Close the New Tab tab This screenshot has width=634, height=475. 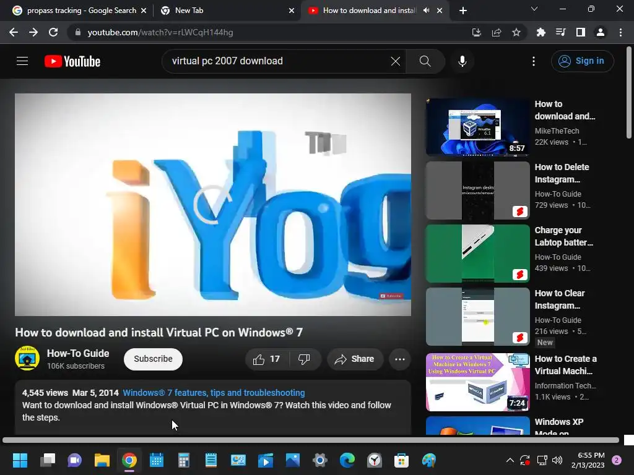[292, 11]
